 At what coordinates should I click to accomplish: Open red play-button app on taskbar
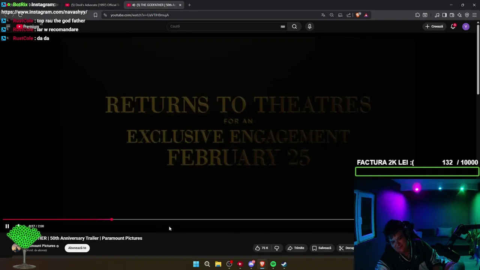point(240,264)
